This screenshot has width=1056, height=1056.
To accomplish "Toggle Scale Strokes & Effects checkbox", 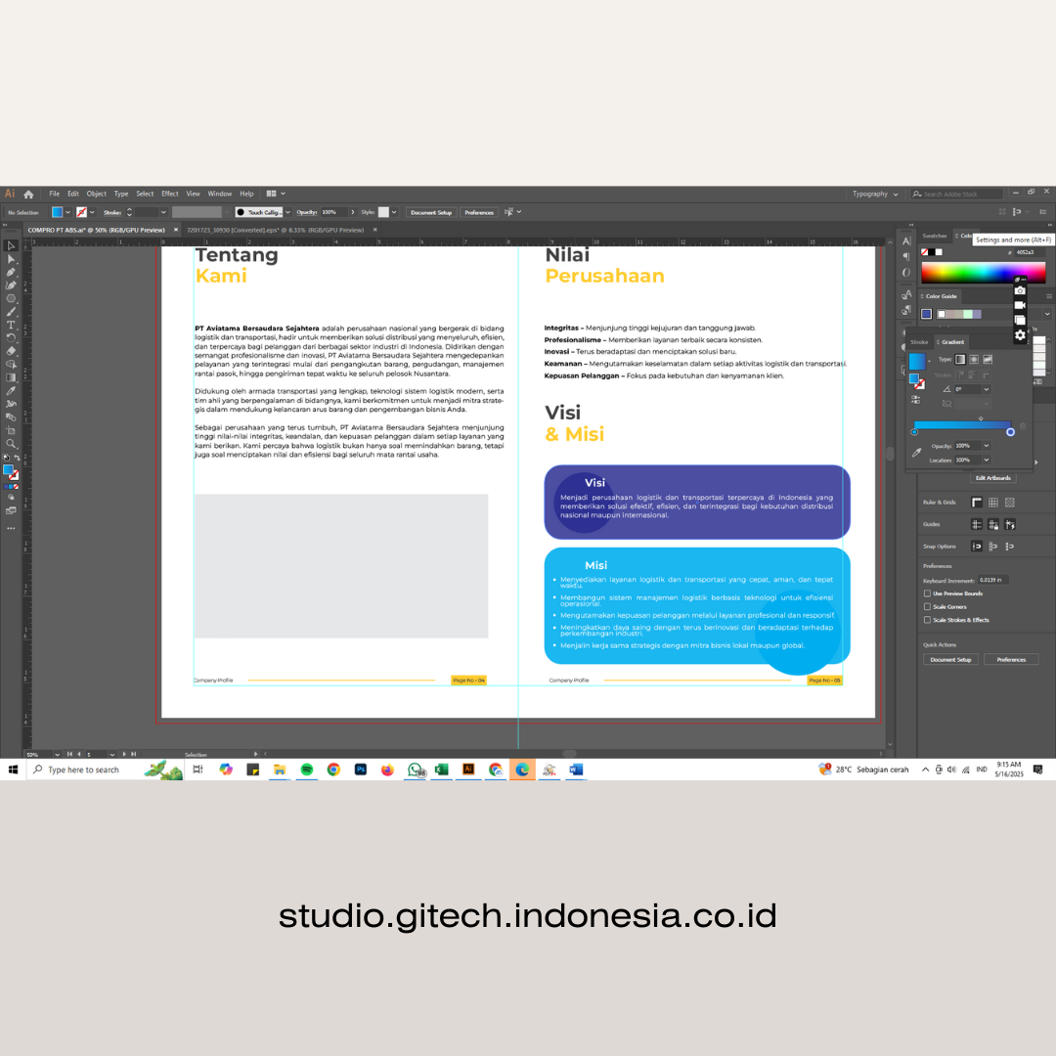I will (x=927, y=620).
